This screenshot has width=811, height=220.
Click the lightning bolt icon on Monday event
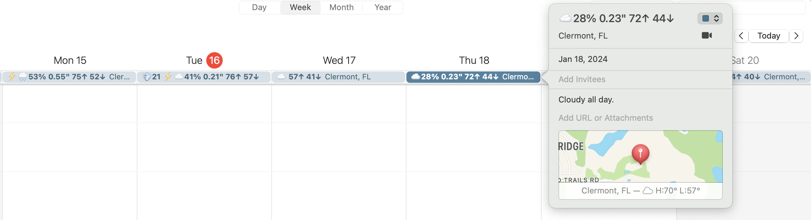(12, 77)
